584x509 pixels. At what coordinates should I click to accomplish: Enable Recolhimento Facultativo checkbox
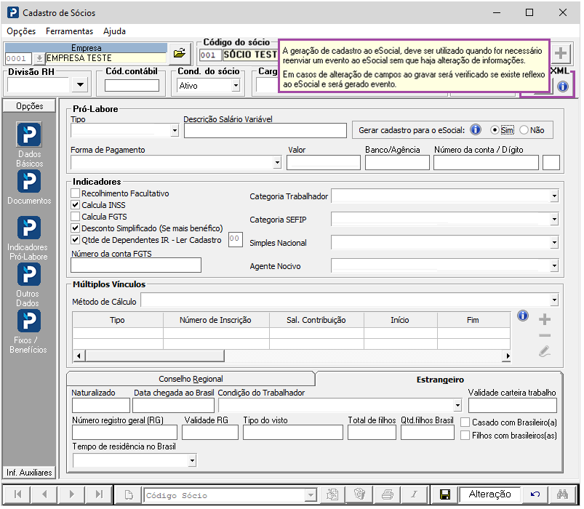tap(75, 193)
